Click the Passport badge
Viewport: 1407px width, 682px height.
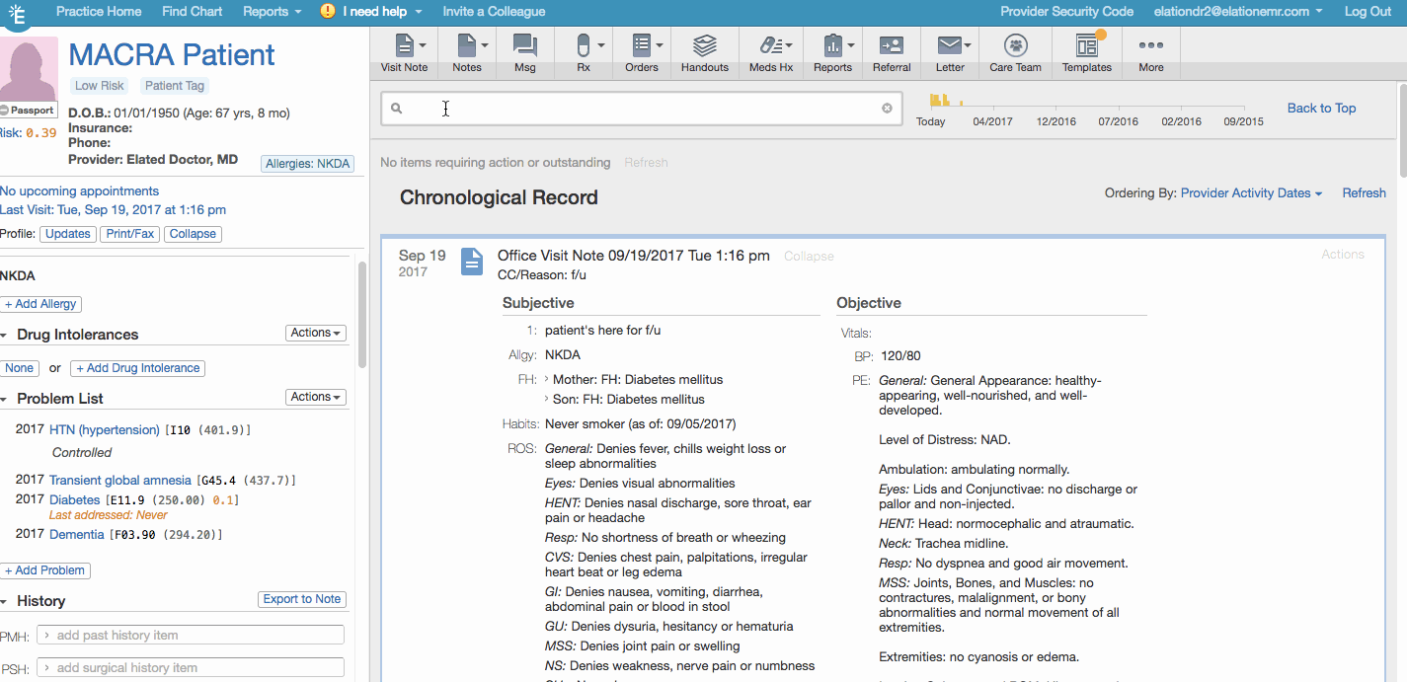29,110
